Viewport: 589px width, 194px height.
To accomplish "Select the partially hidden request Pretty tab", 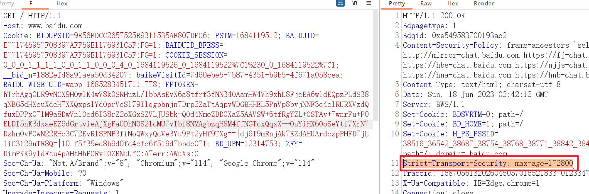I will click(7, 4).
